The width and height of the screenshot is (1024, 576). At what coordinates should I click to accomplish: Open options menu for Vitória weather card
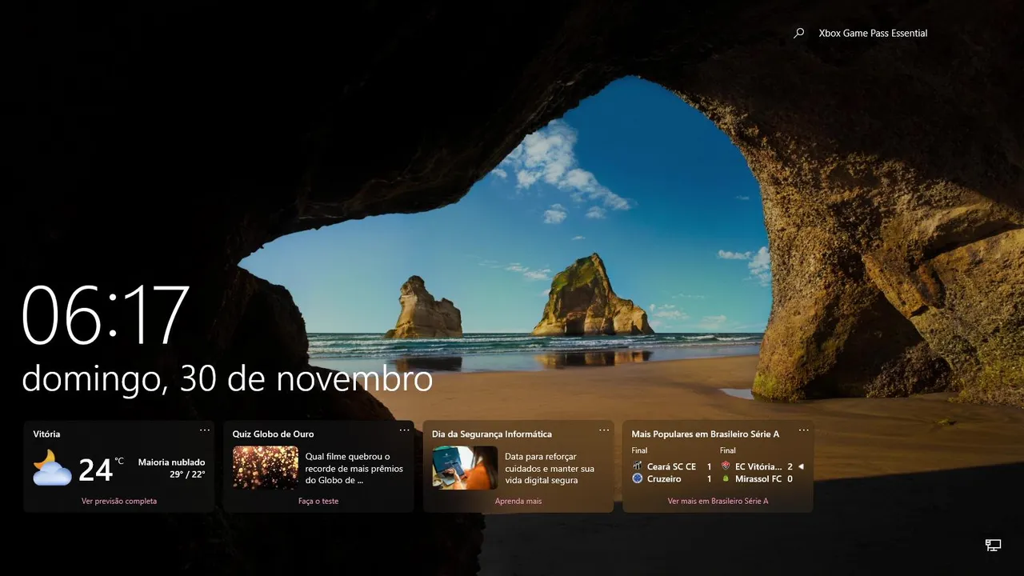point(205,430)
